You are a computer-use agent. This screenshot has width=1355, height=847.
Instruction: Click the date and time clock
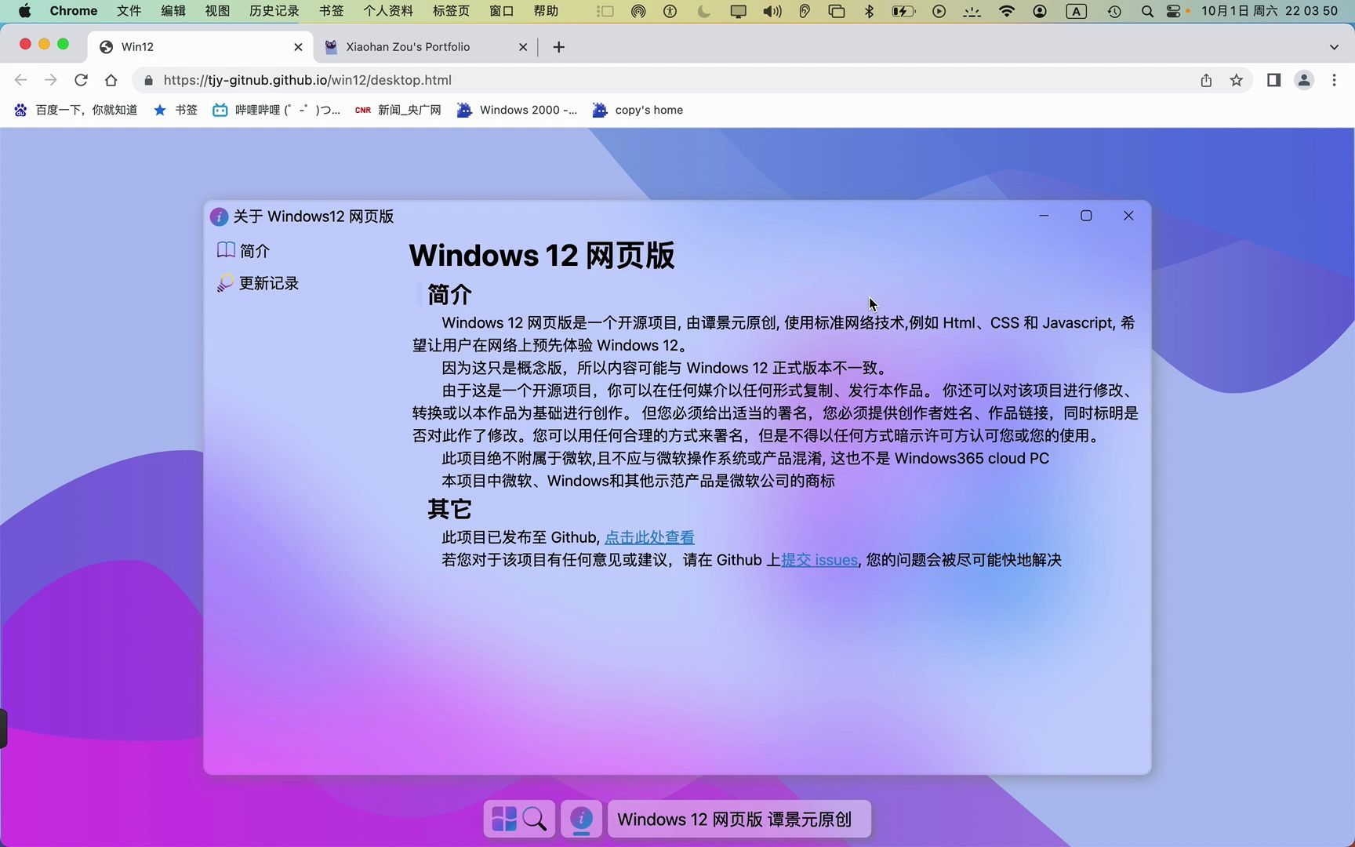[x=1270, y=11]
